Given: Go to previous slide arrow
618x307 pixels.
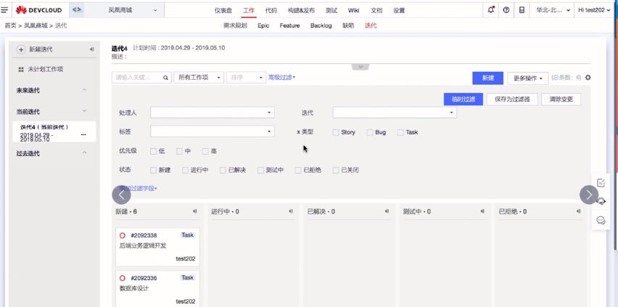Looking at the screenshot, I should (121, 195).
